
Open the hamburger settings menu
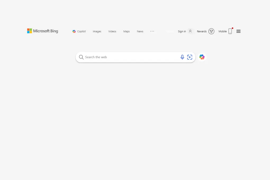[238, 31]
